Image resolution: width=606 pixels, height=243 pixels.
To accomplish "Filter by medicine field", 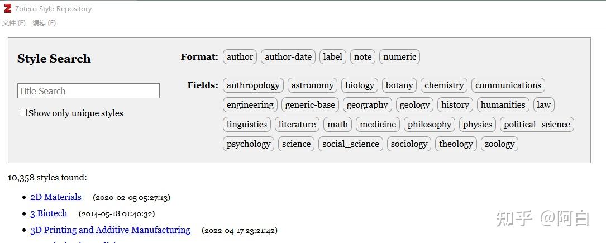I will [378, 125].
